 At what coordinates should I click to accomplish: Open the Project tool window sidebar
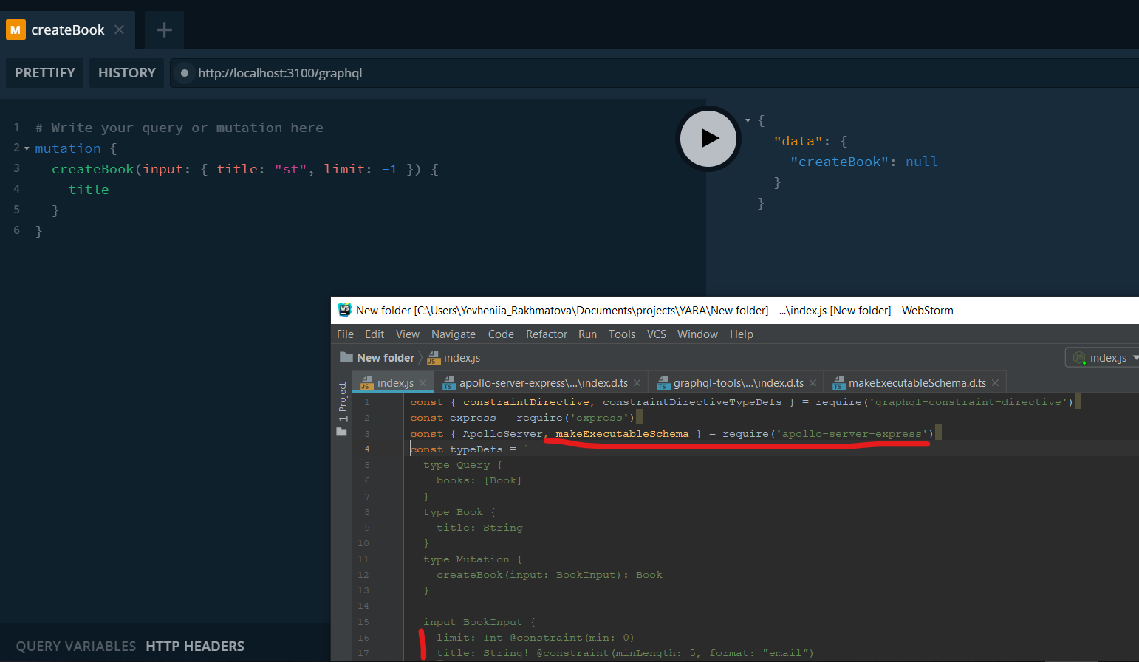click(x=342, y=401)
